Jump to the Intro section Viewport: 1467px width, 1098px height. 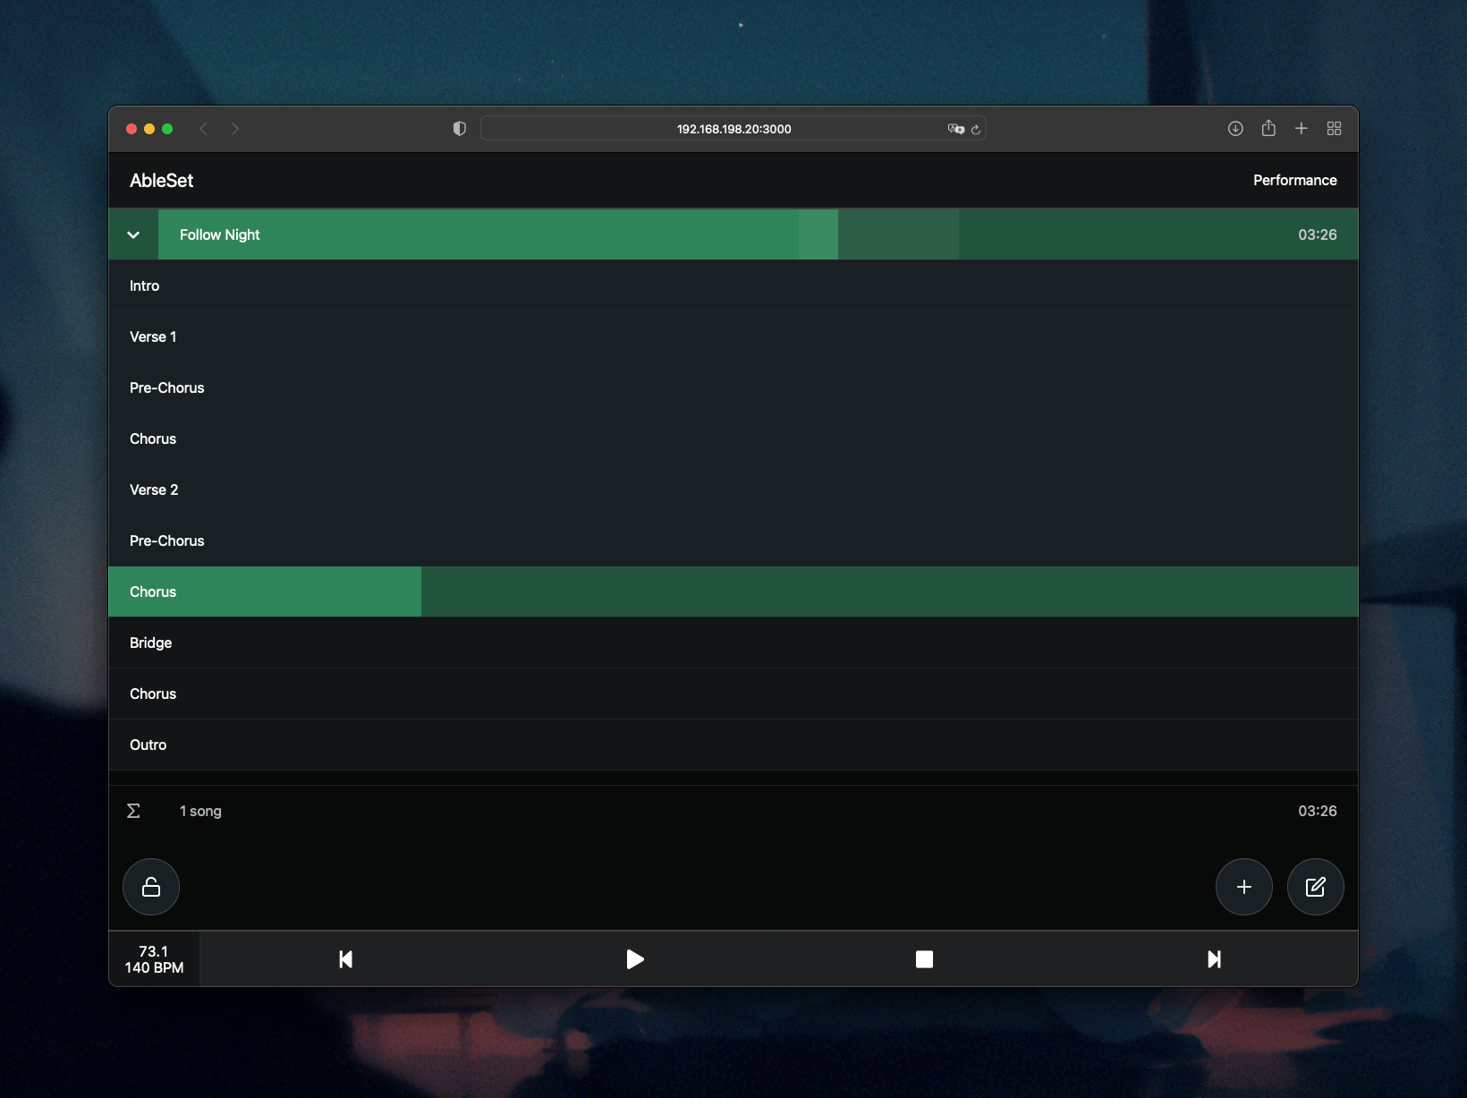tap(145, 285)
